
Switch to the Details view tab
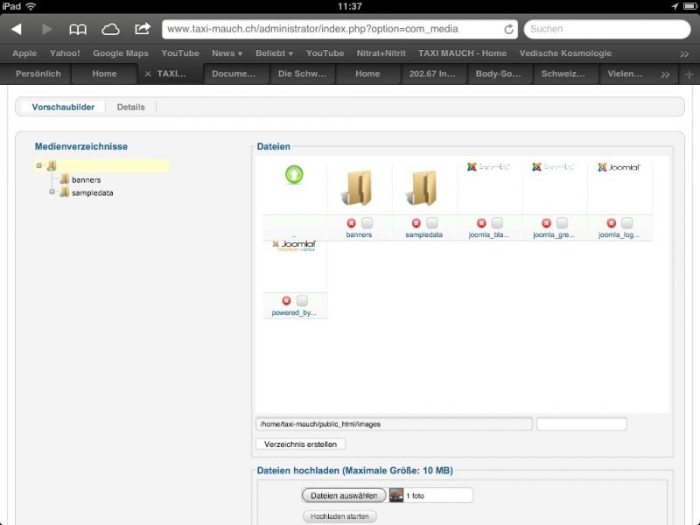(x=130, y=107)
